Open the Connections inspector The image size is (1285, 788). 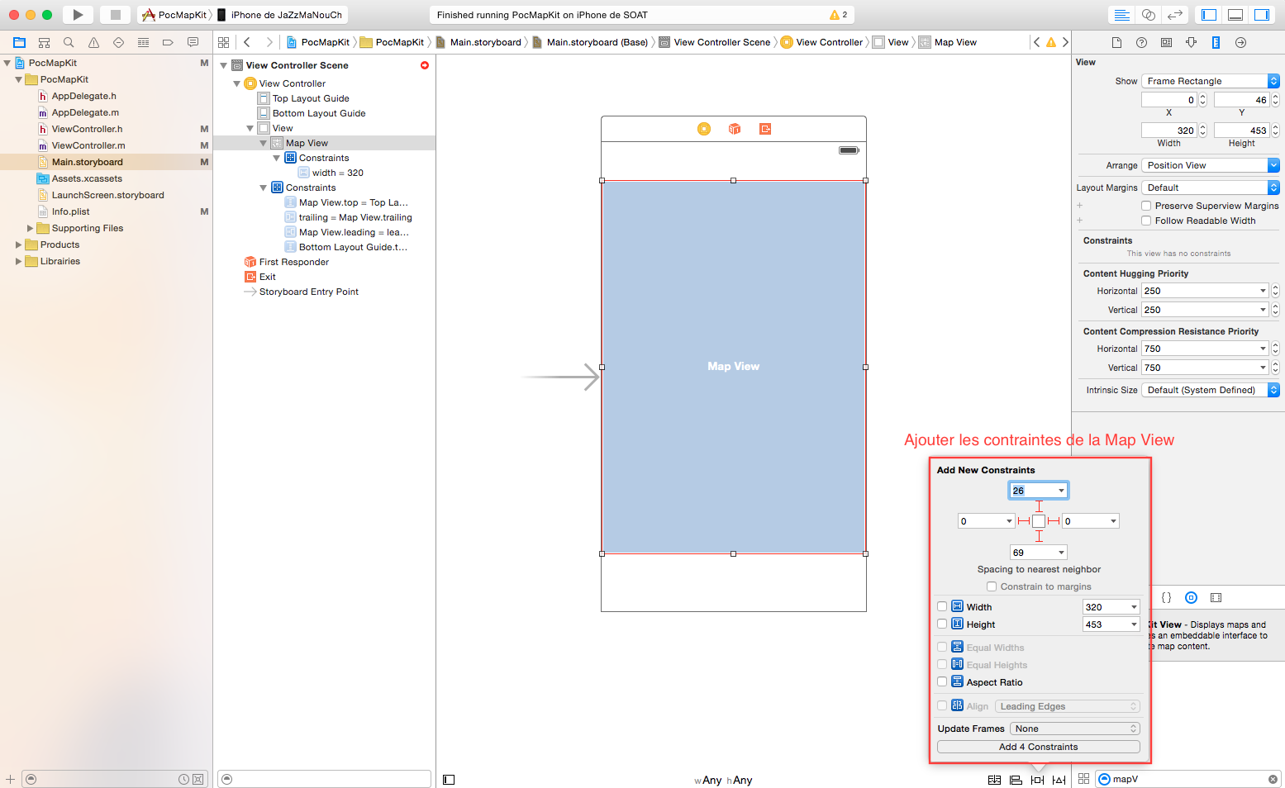1240,42
